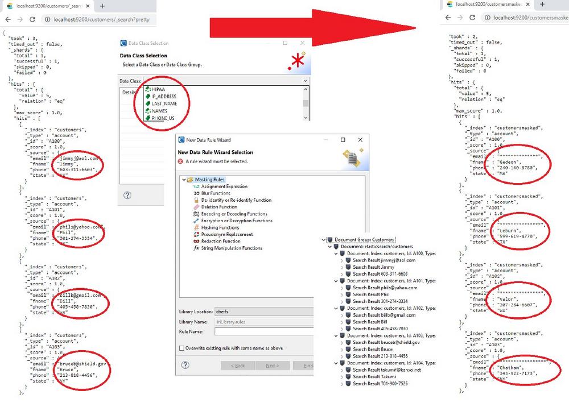Select the Assignment Expression rule icon
This screenshot has height=403, width=569.
point(196,186)
